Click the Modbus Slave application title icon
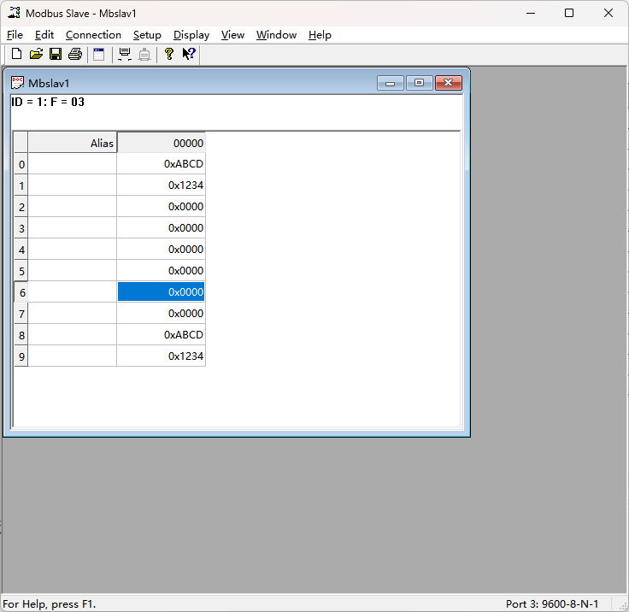The image size is (629, 612). point(14,13)
